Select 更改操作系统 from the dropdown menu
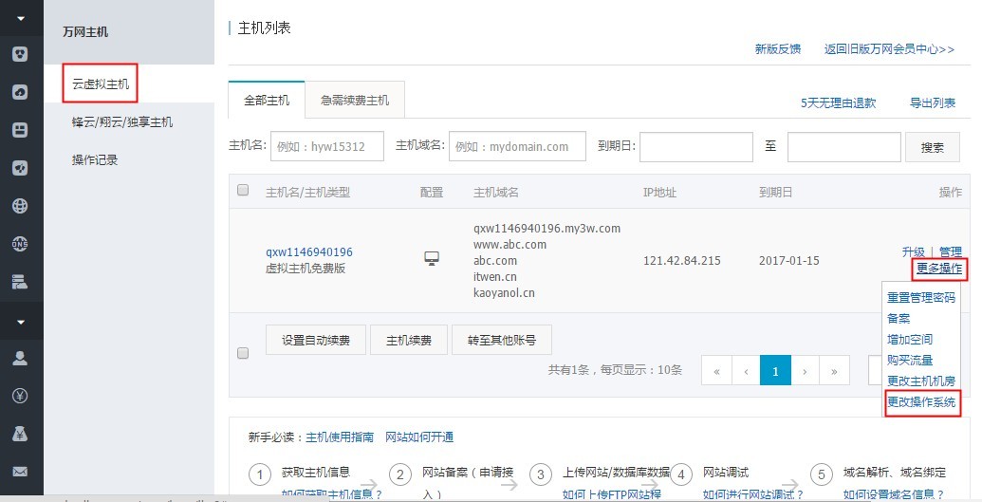The width and height of the screenshot is (982, 502). [x=922, y=402]
